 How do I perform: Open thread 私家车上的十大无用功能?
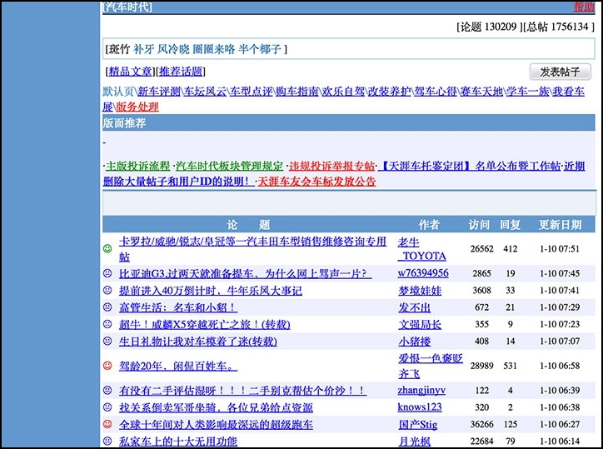pyautogui.click(x=178, y=442)
